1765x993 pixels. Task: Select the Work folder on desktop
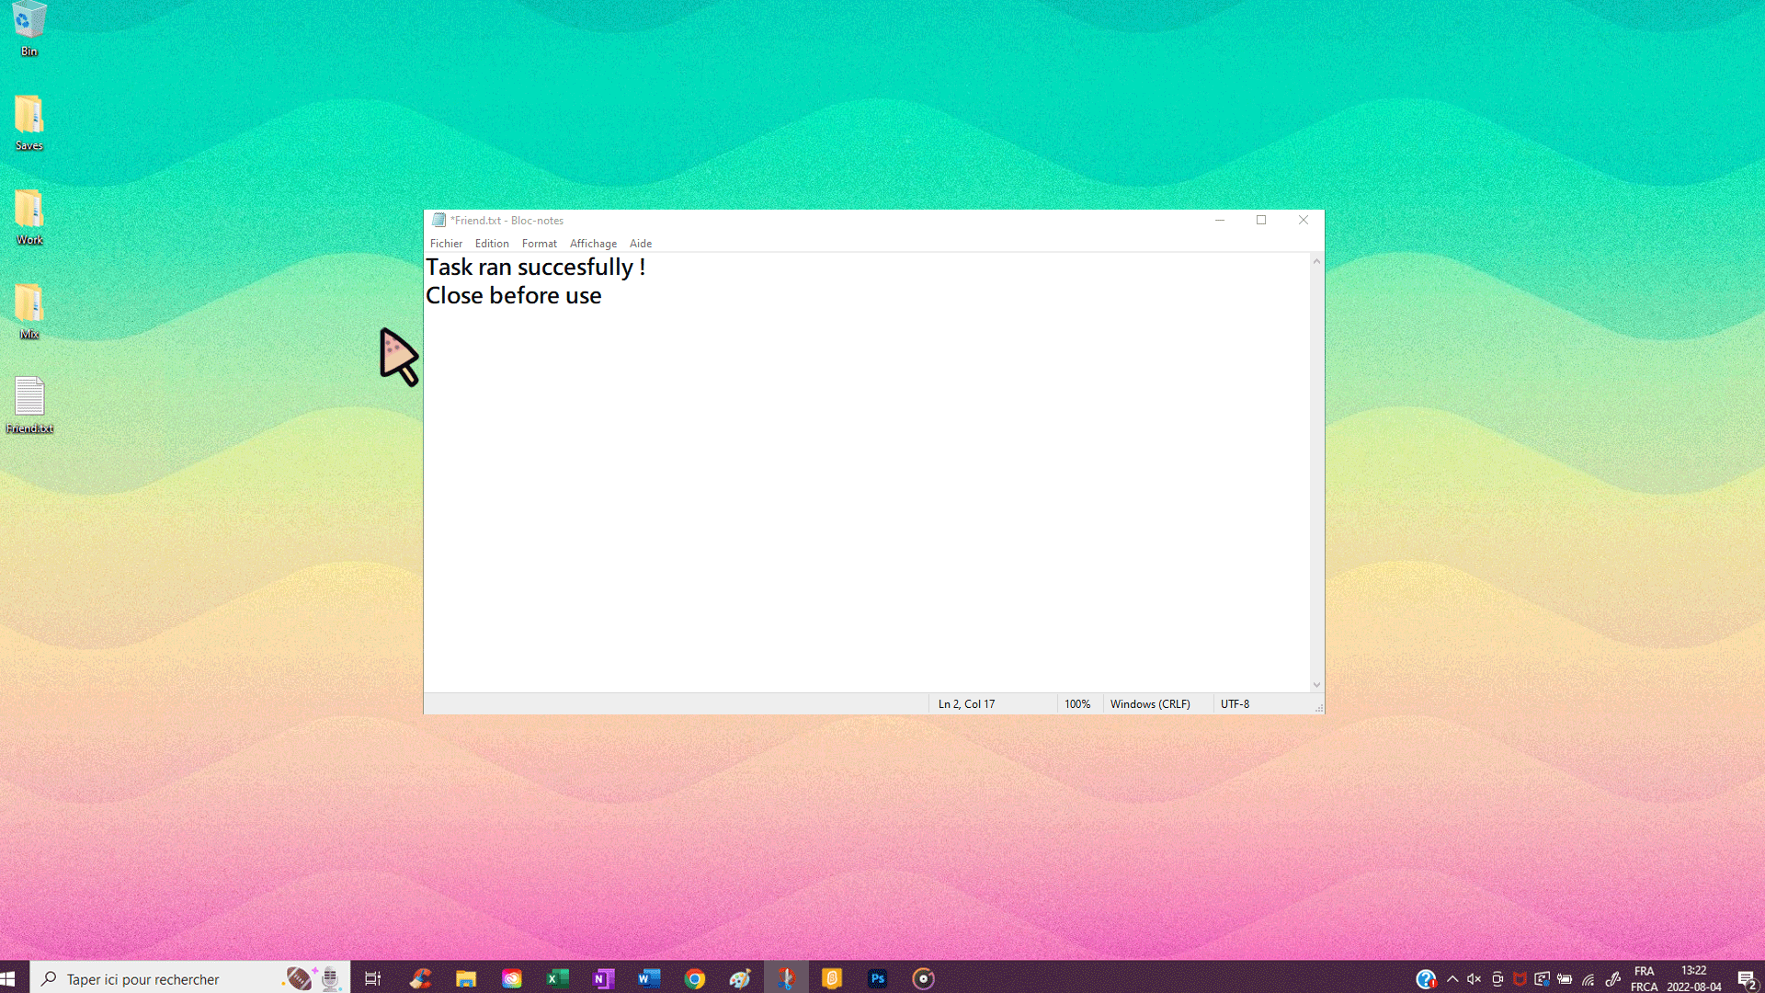29,211
